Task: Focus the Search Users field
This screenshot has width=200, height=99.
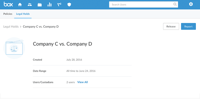Action: [143, 4]
